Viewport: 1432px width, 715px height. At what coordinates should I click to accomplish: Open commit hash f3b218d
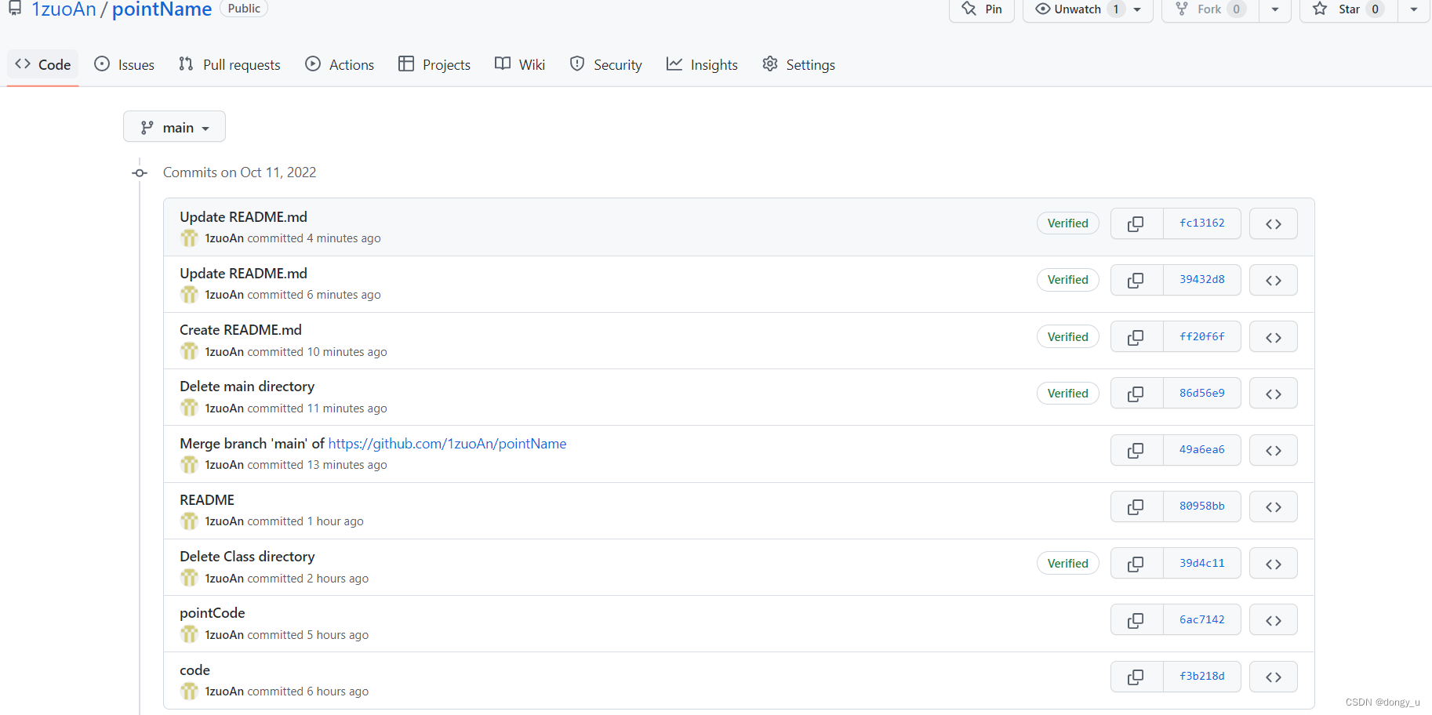tap(1202, 677)
